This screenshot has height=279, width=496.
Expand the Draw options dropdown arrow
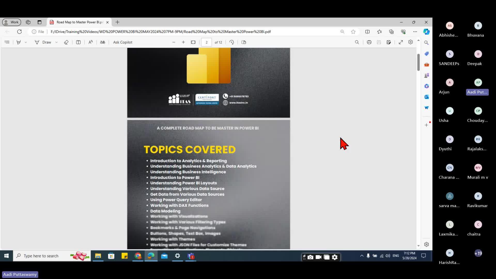point(56,42)
